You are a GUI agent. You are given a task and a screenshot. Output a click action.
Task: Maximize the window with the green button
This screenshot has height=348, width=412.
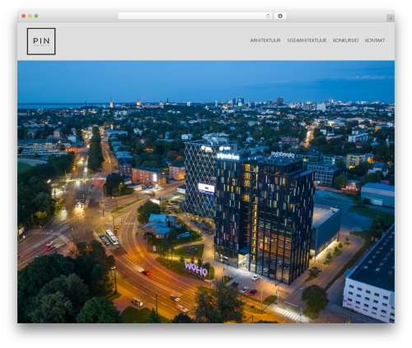(36, 16)
